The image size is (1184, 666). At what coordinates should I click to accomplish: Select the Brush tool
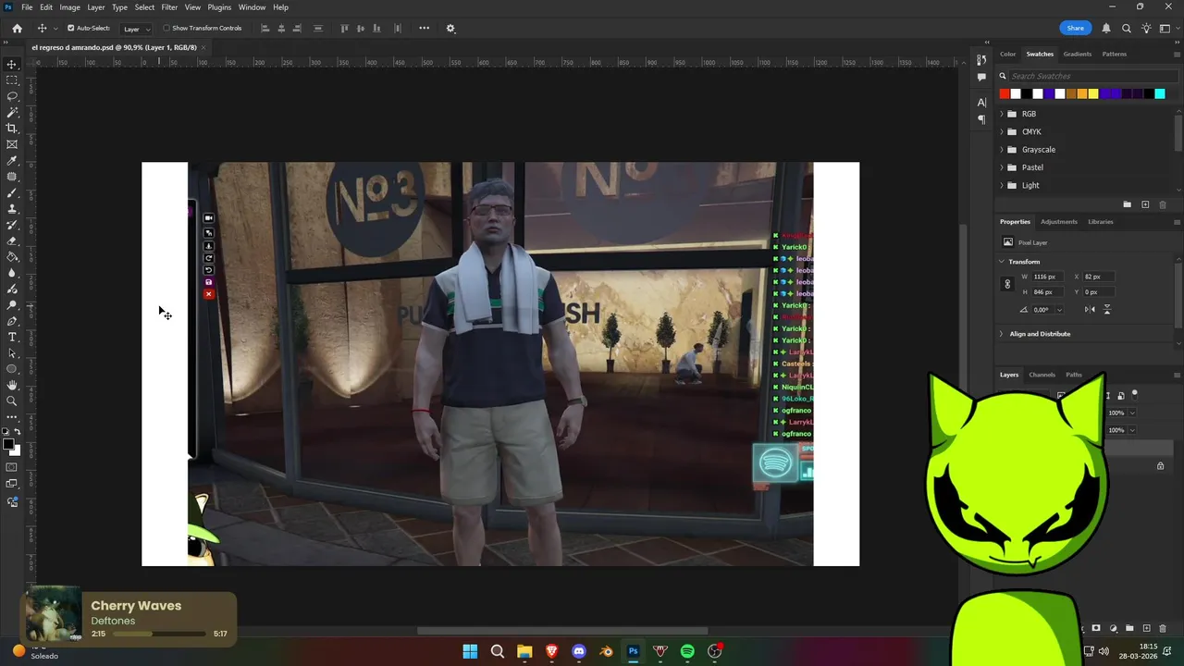(12, 193)
